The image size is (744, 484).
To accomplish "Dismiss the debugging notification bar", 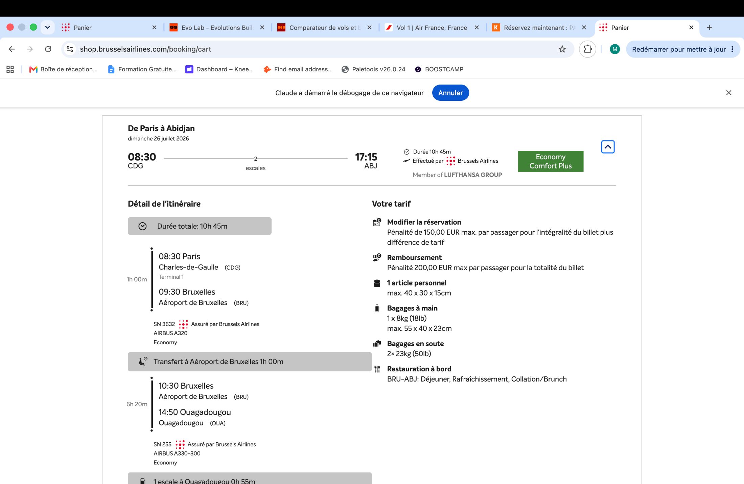I will point(729,93).
